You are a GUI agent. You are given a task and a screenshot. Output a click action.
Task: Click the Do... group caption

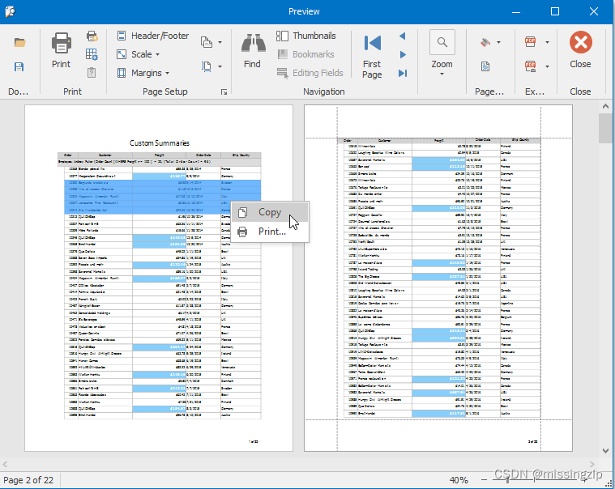pyautogui.click(x=18, y=91)
